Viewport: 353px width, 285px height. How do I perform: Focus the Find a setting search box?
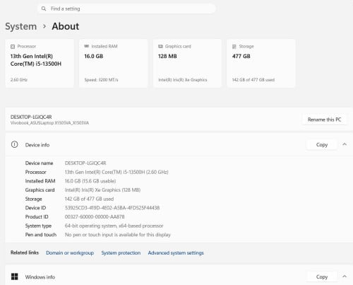(126, 8)
